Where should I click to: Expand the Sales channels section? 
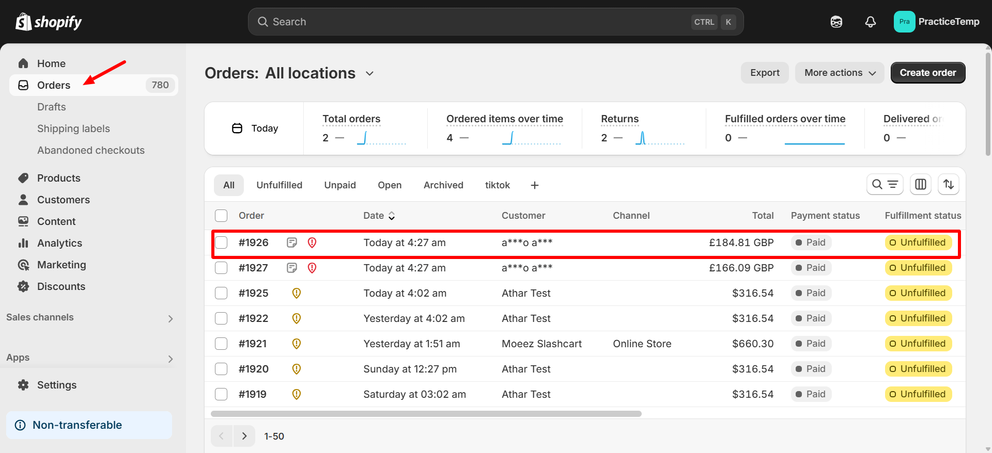[171, 318]
